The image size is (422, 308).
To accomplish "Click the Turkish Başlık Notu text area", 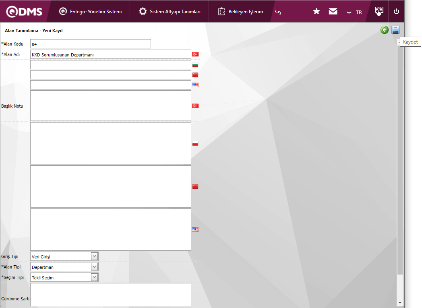I will (x=111, y=106).
